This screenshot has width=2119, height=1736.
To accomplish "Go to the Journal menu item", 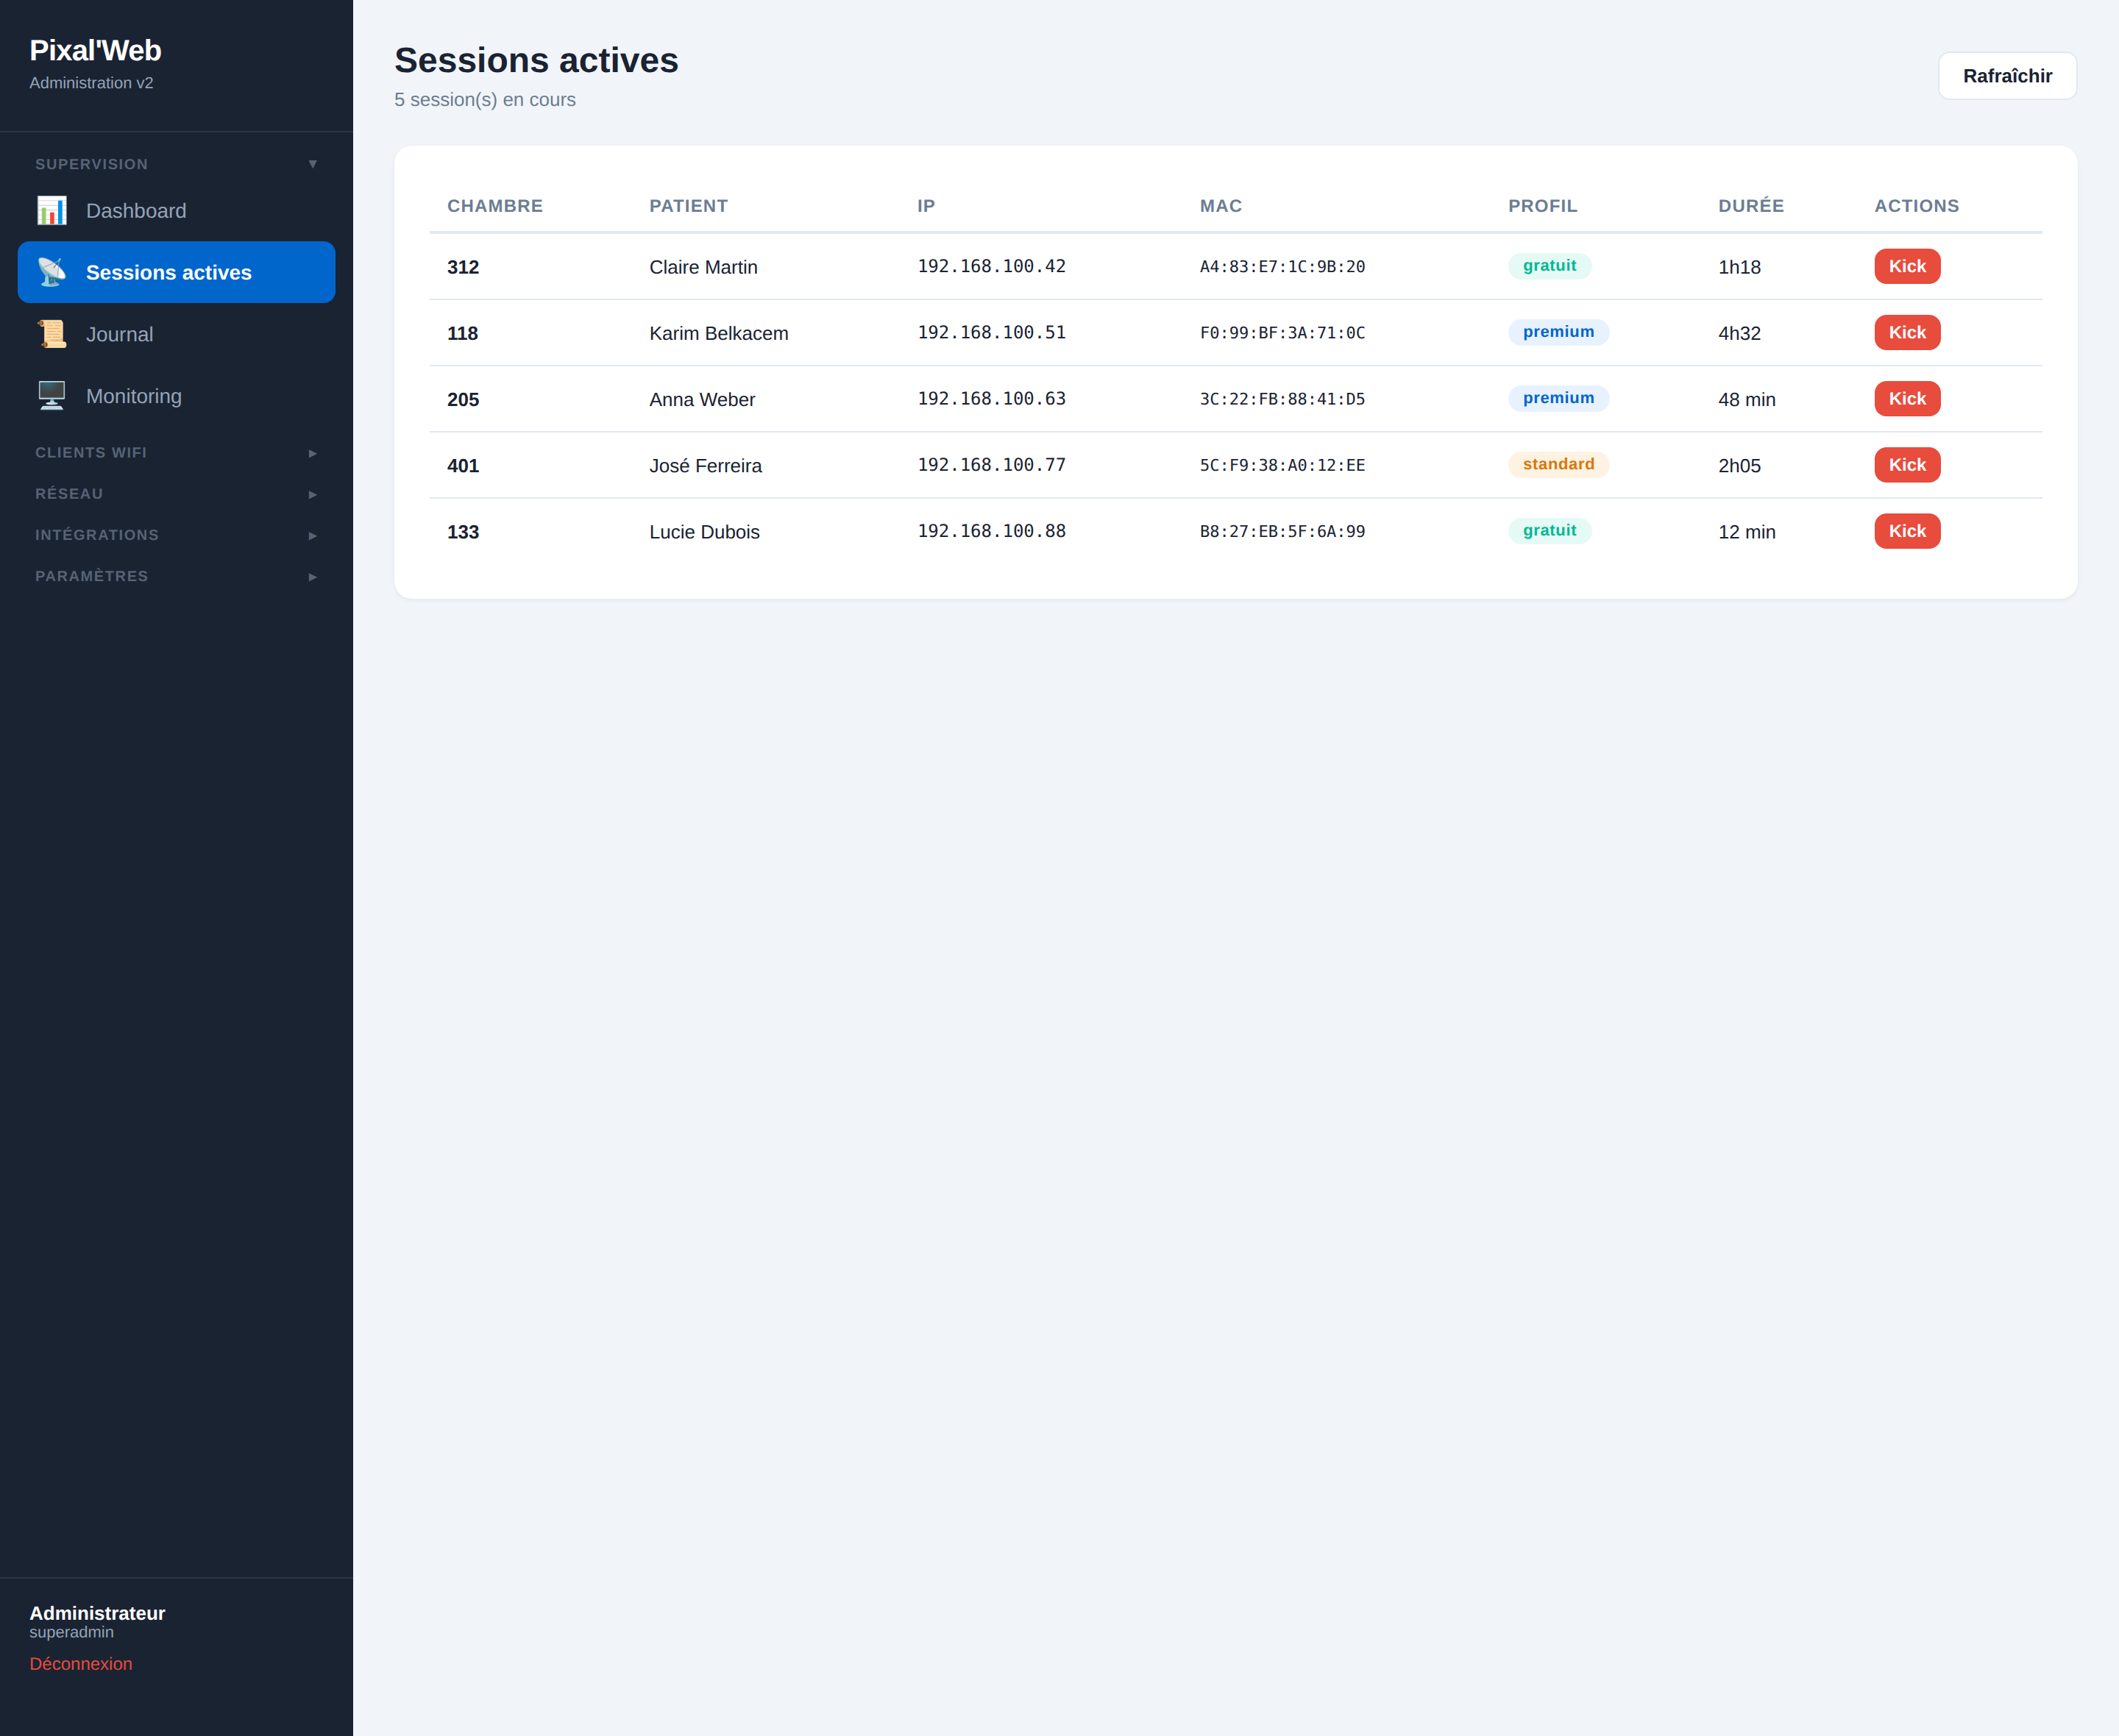I will pyautogui.click(x=176, y=334).
